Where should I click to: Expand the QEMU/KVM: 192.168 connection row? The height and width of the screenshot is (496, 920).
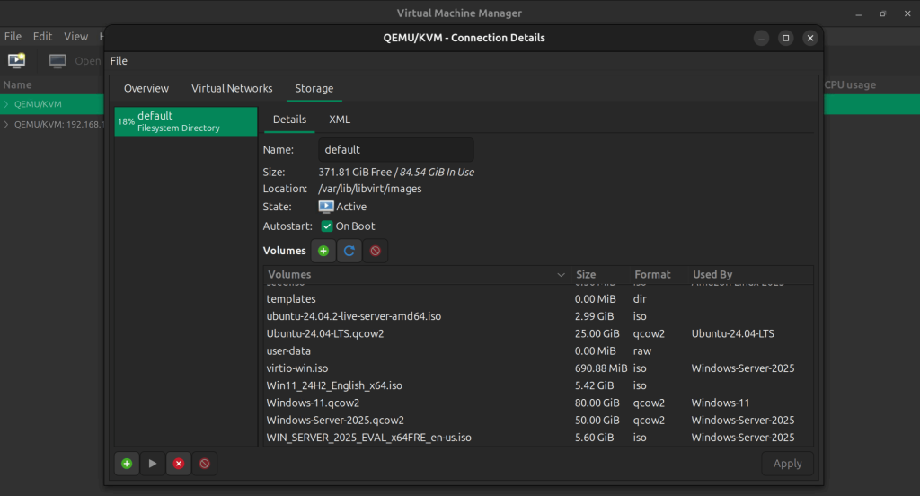click(6, 124)
